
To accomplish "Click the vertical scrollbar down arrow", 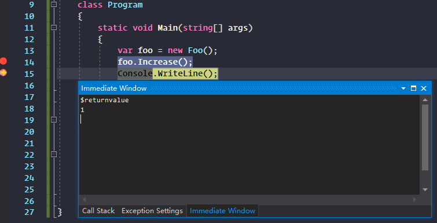I will [425, 189].
